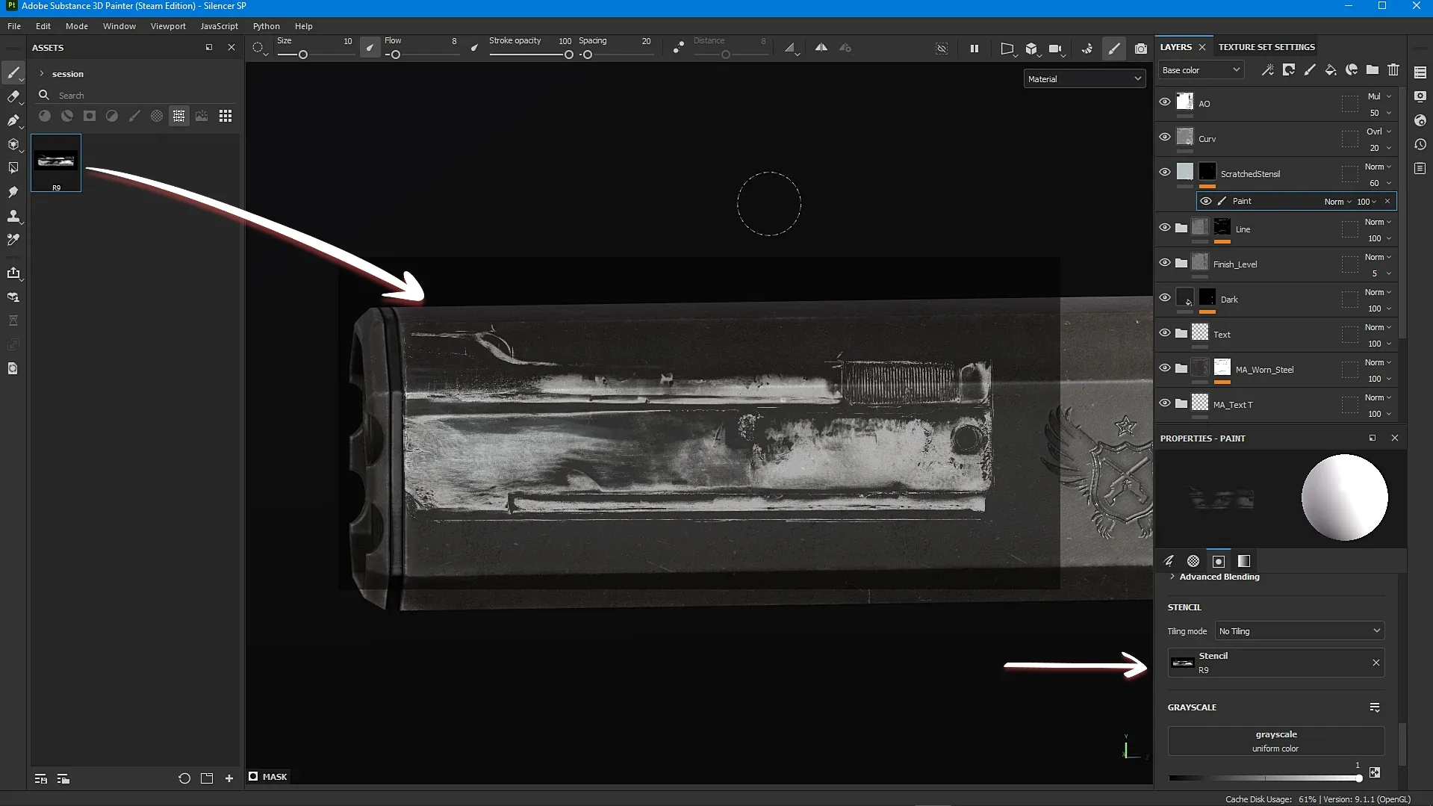The height and width of the screenshot is (806, 1433).
Task: Add a paint layer in Layers panel
Action: click(x=1310, y=70)
